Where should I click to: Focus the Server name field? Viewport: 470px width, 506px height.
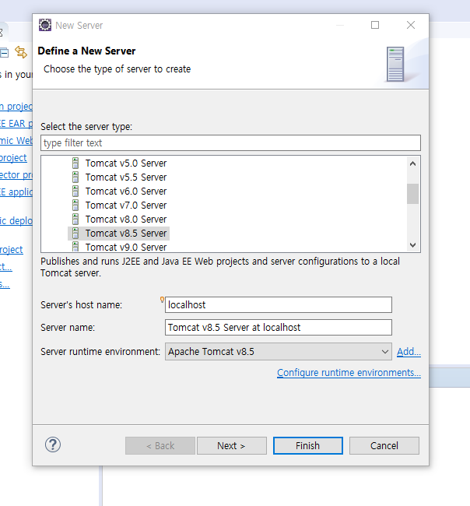click(279, 328)
